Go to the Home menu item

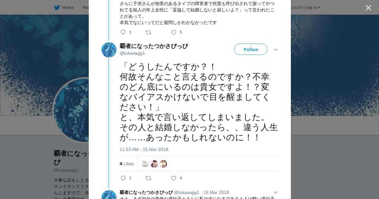[x=68, y=8]
